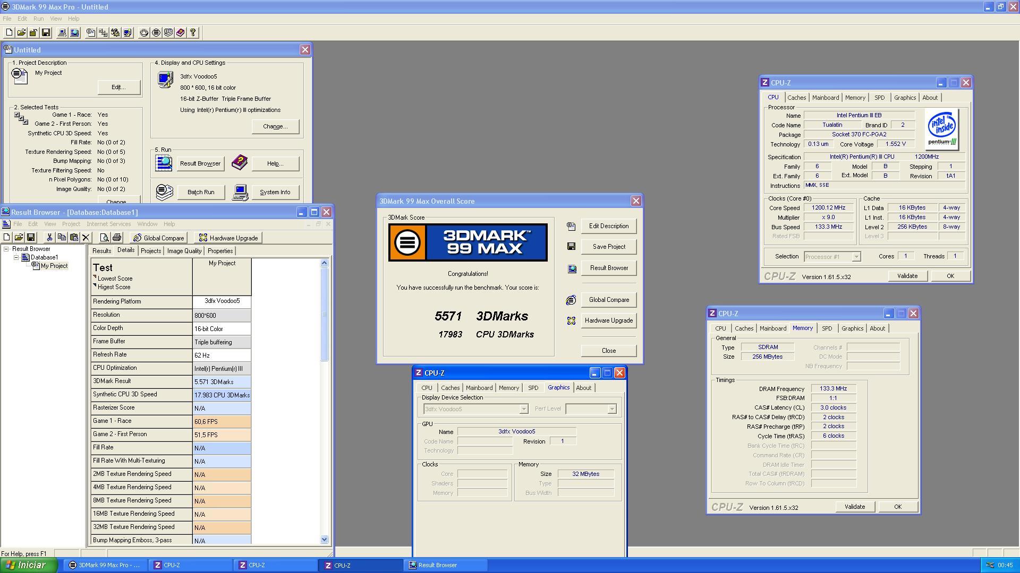Select the My Project item in the database tree
The width and height of the screenshot is (1020, 573).
[54, 266]
